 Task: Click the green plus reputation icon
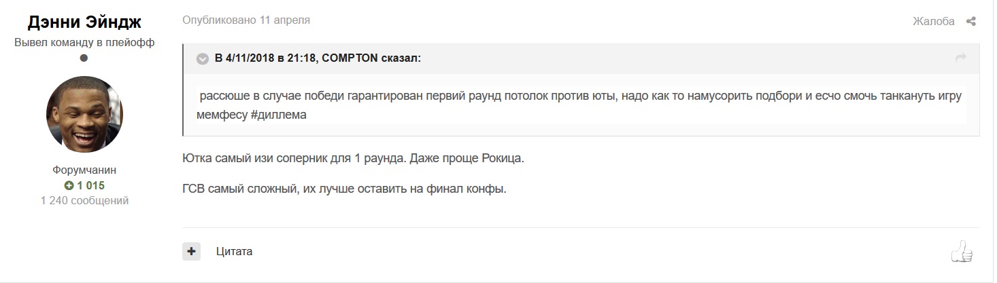(69, 185)
